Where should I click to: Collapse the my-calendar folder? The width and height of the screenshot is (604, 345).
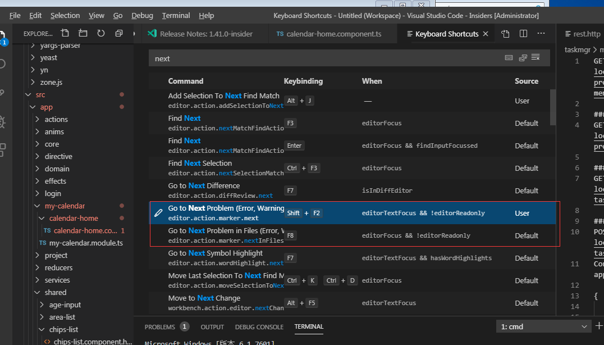point(65,206)
